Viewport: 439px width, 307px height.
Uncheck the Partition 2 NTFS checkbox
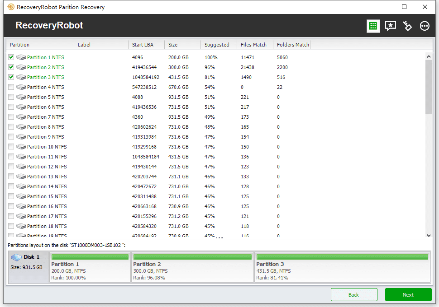click(11, 67)
